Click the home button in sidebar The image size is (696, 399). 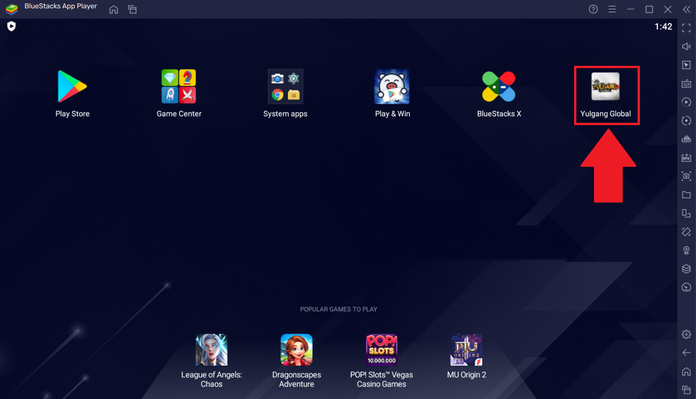point(687,371)
